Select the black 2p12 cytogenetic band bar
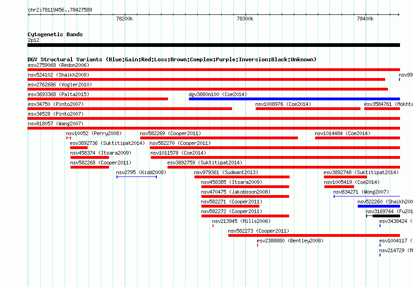The height and width of the screenshot is (287, 413). [x=213, y=45]
